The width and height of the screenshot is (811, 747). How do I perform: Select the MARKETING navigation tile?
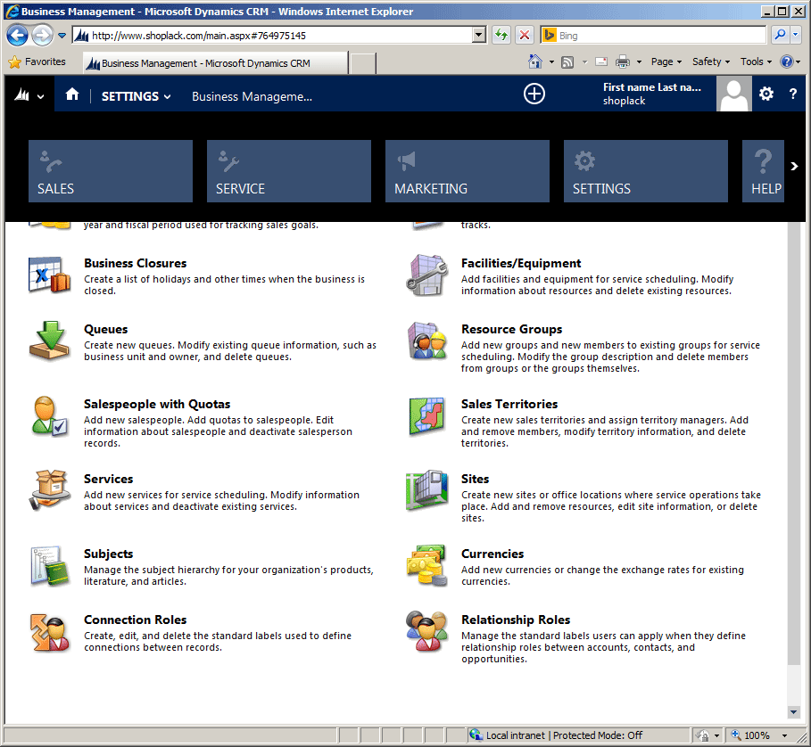pyautogui.click(x=467, y=171)
